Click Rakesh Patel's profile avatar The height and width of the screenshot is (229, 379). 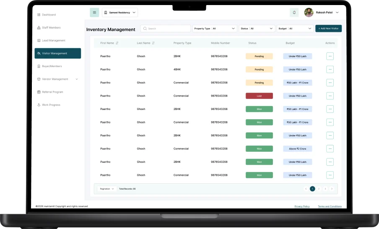pos(309,12)
